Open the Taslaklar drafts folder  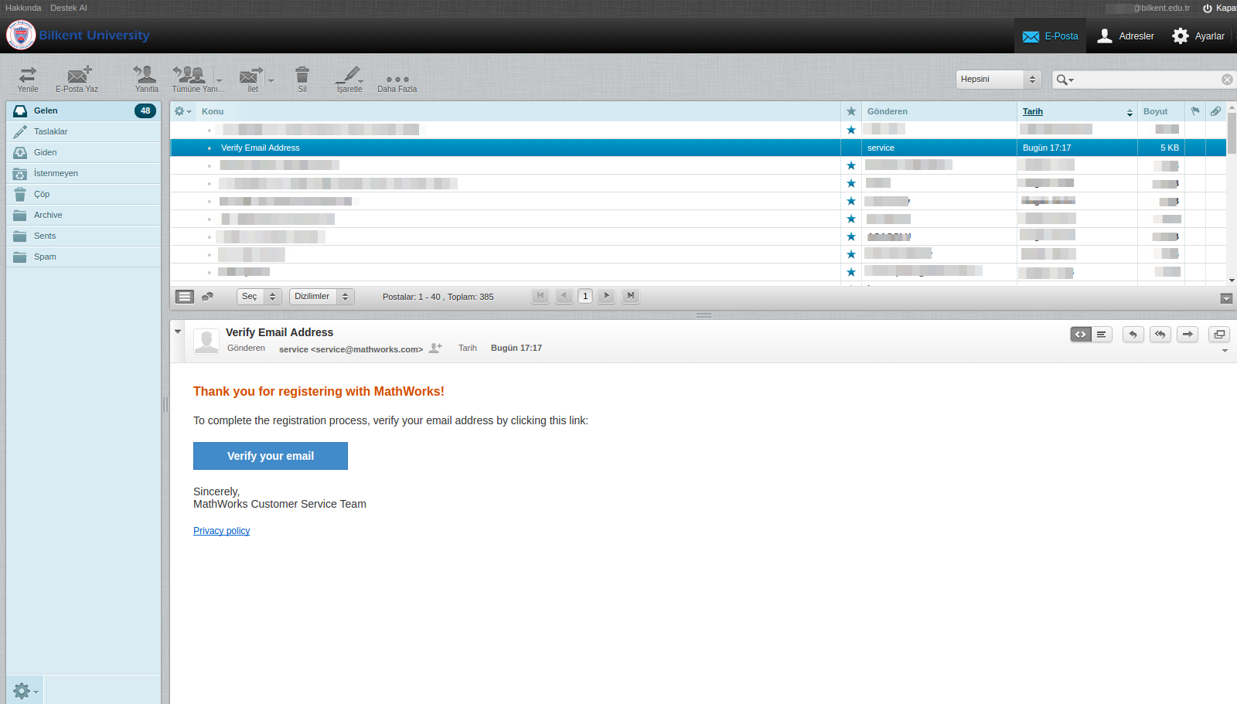coord(83,131)
